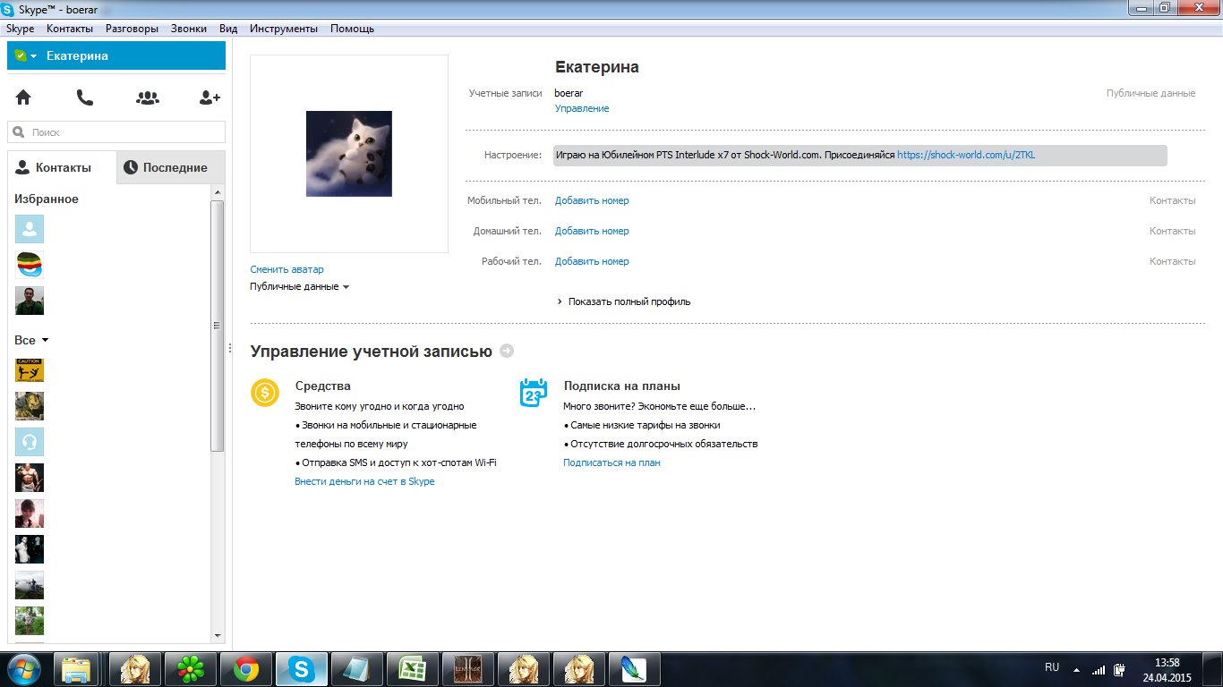
Task: Click the Управление учетной записью heading
Action: click(372, 352)
